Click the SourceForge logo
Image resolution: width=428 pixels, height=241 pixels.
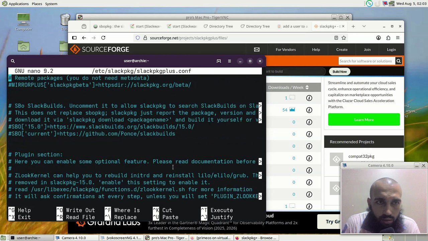pyautogui.click(x=100, y=49)
